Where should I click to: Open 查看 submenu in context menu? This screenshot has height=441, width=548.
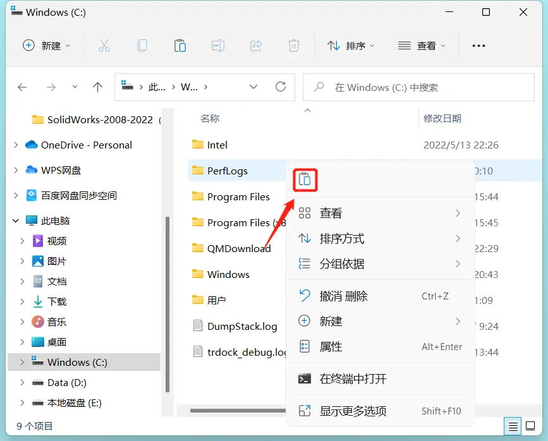coord(380,213)
